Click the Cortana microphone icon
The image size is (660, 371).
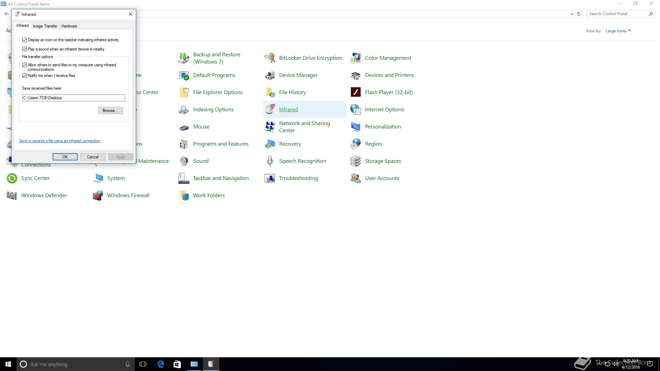point(128,364)
